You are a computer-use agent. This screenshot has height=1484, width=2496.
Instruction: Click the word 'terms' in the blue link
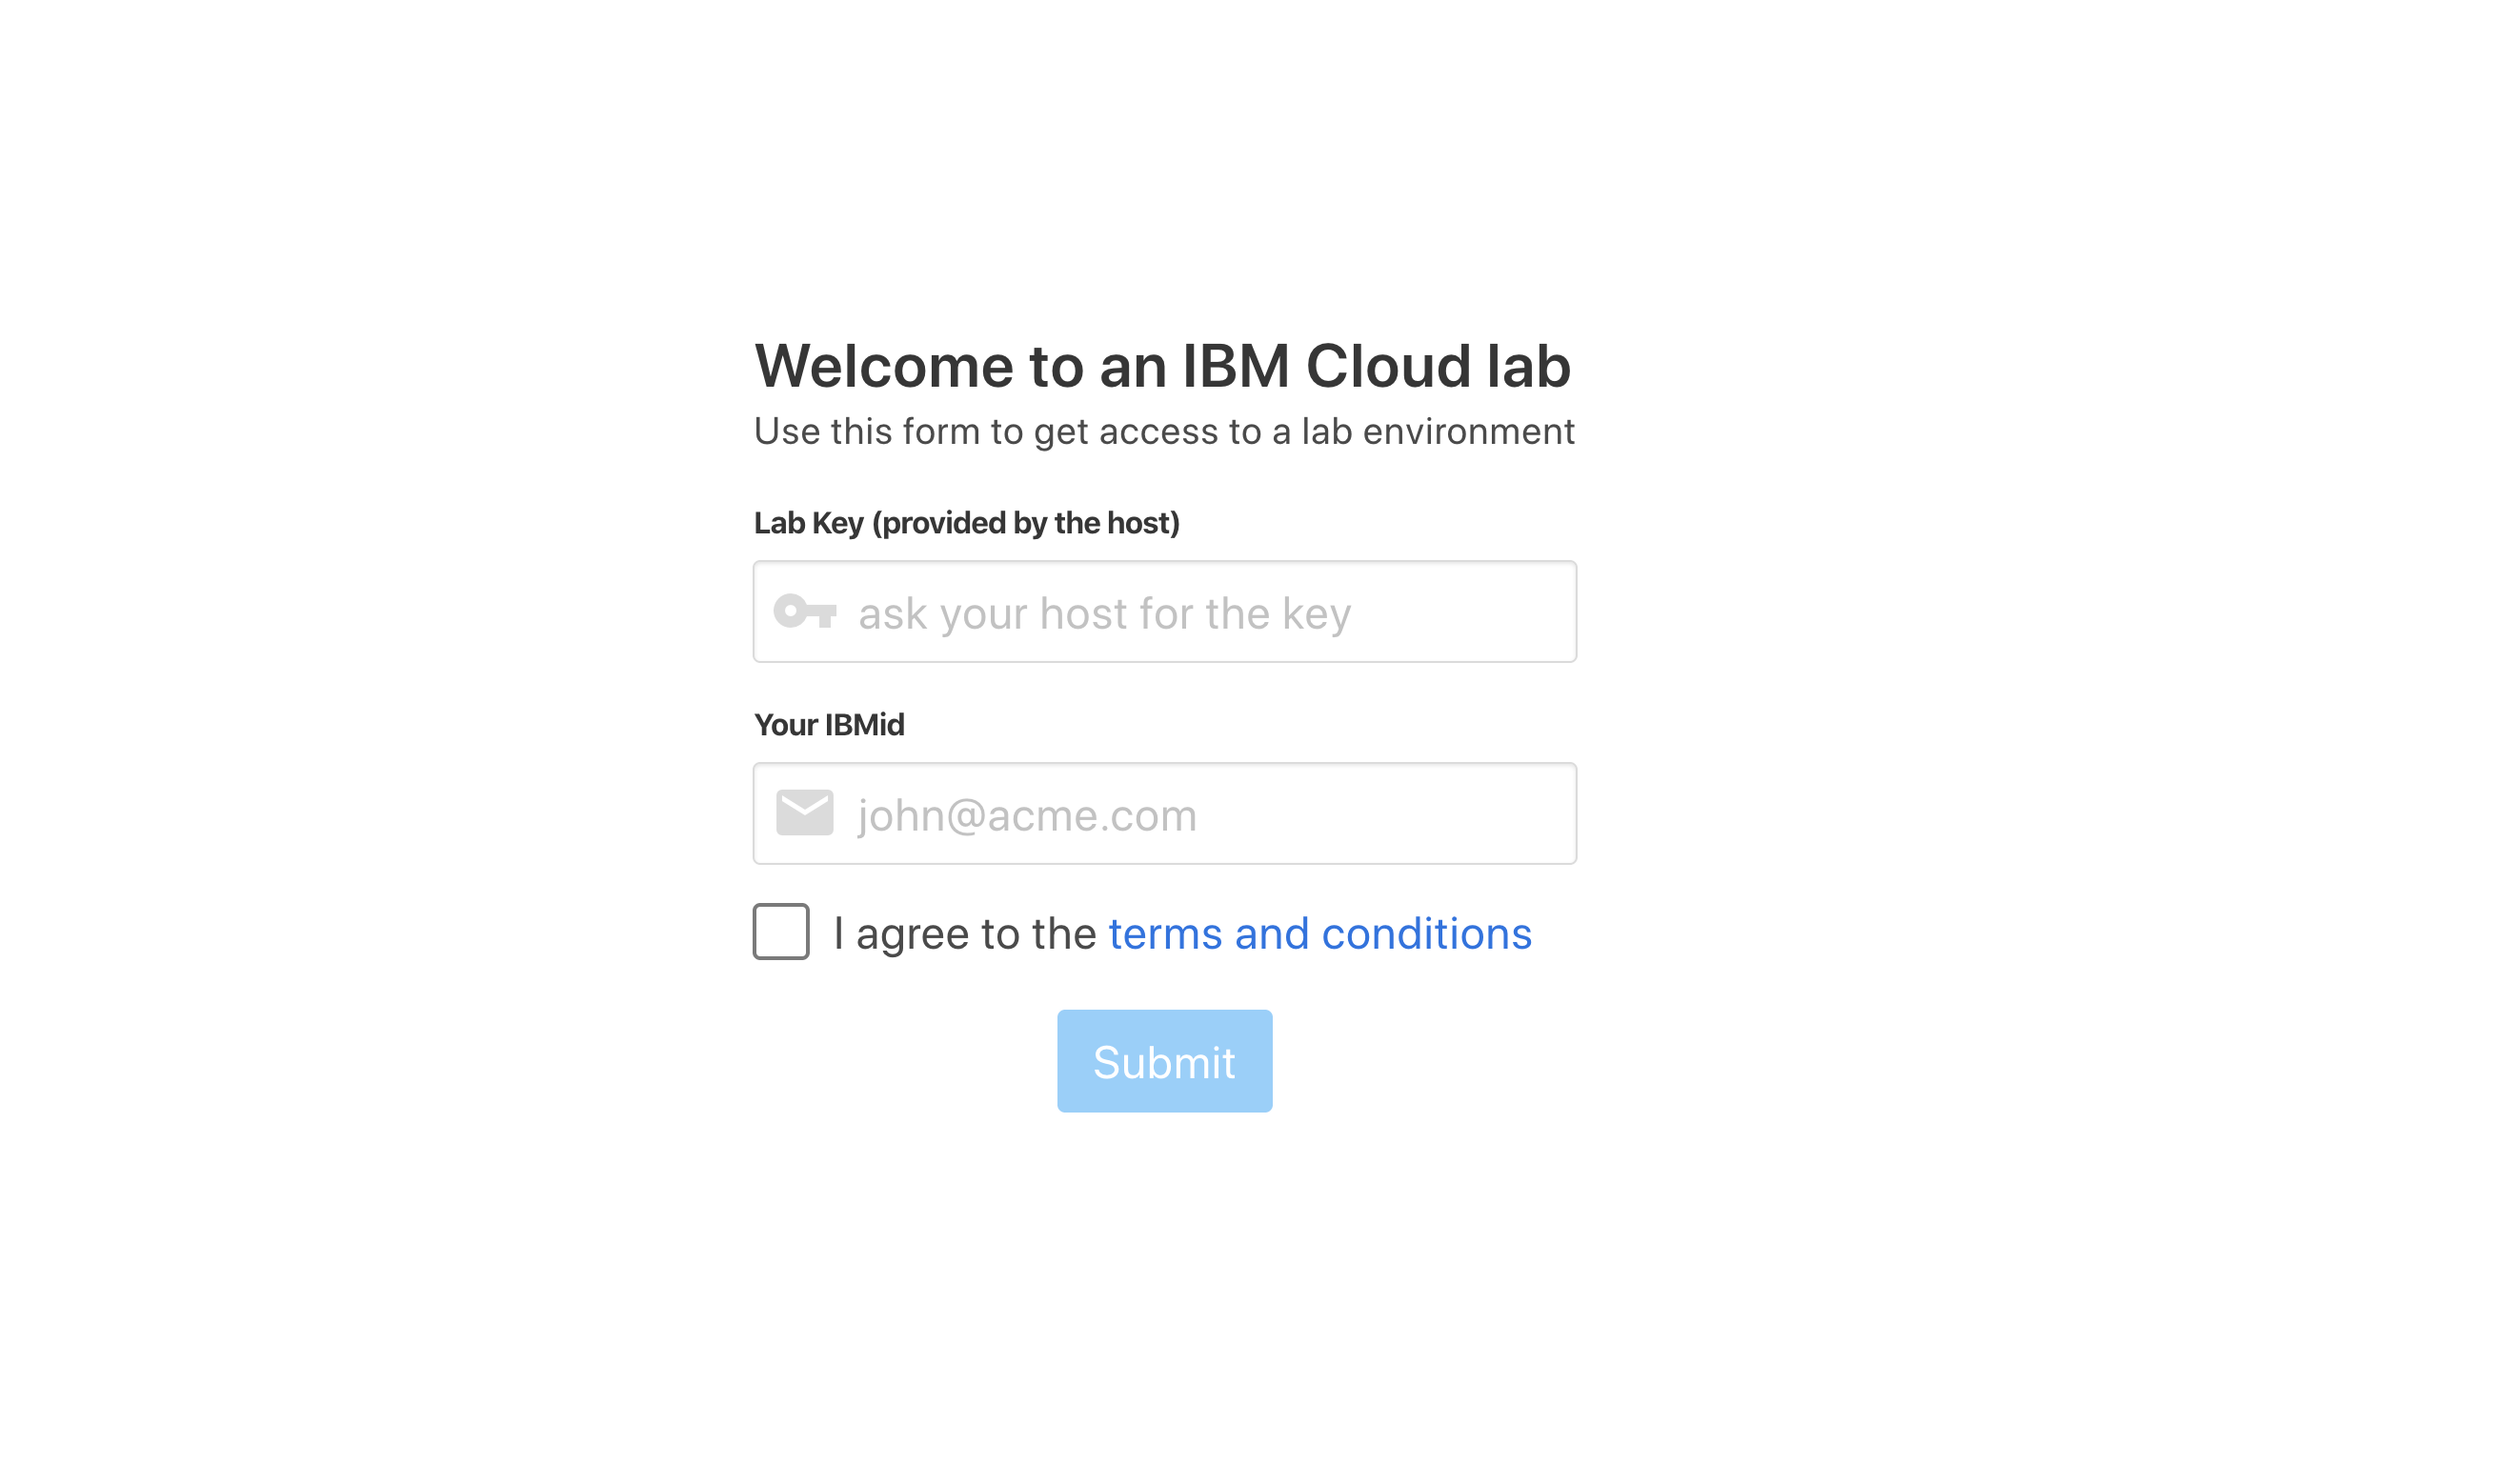(1165, 934)
